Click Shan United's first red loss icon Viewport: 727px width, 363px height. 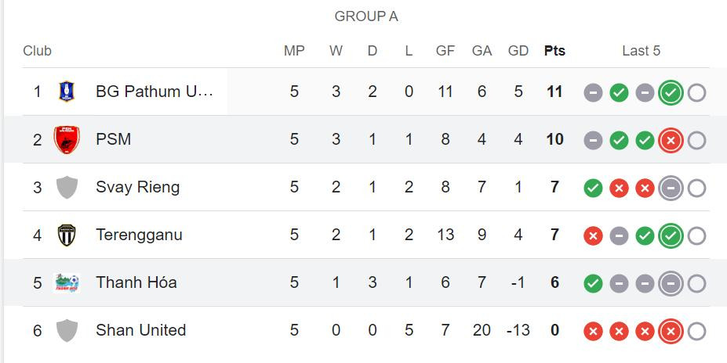pos(594,331)
